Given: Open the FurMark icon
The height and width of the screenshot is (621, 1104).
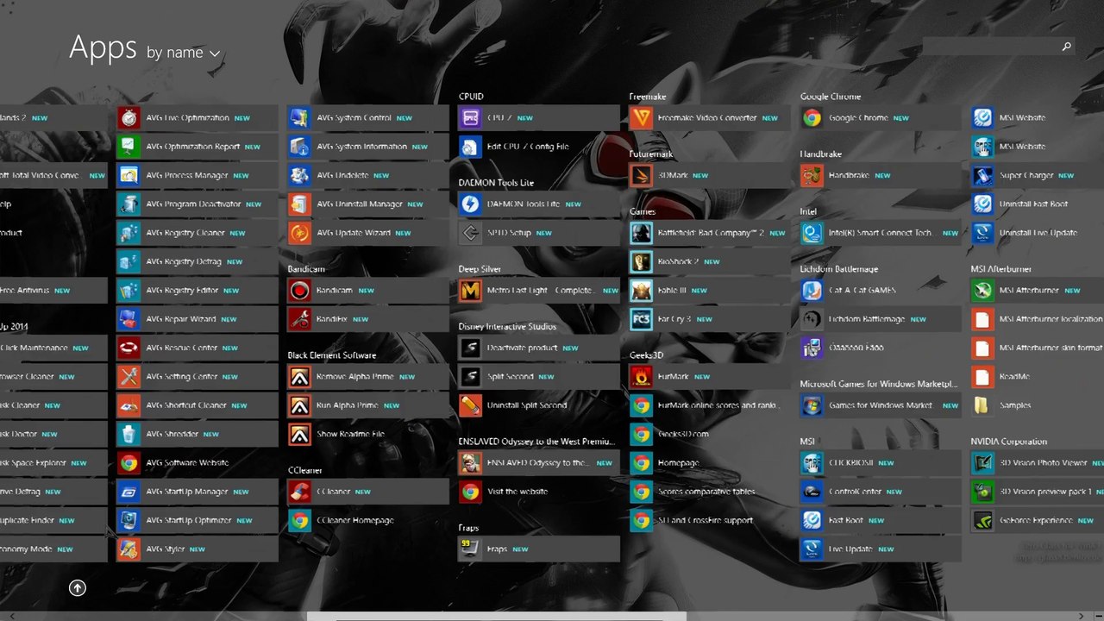Looking at the screenshot, I should [641, 377].
